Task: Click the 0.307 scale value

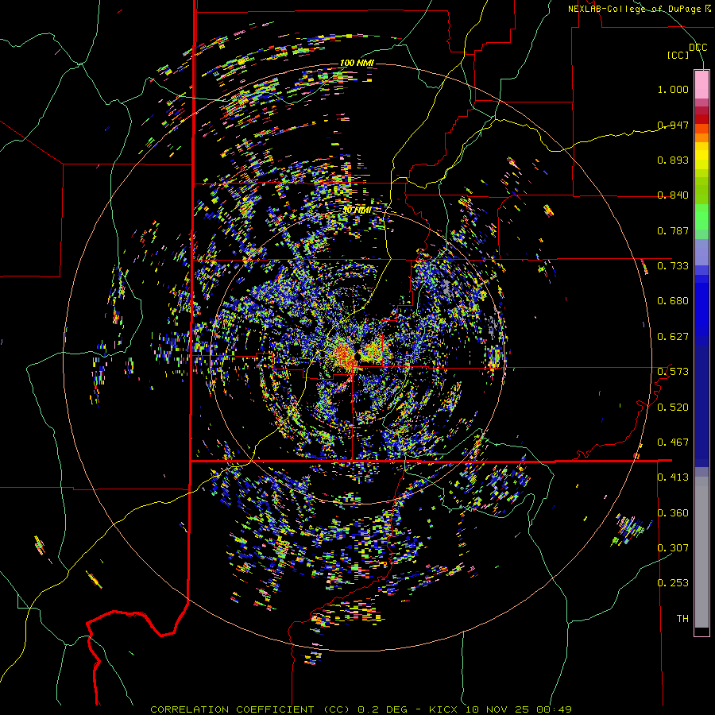Action: (x=673, y=547)
